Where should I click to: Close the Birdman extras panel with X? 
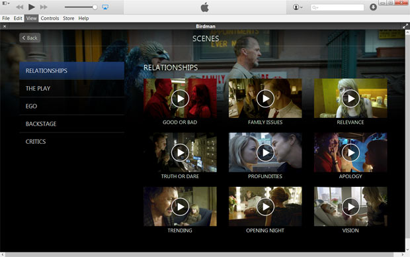[5, 26]
